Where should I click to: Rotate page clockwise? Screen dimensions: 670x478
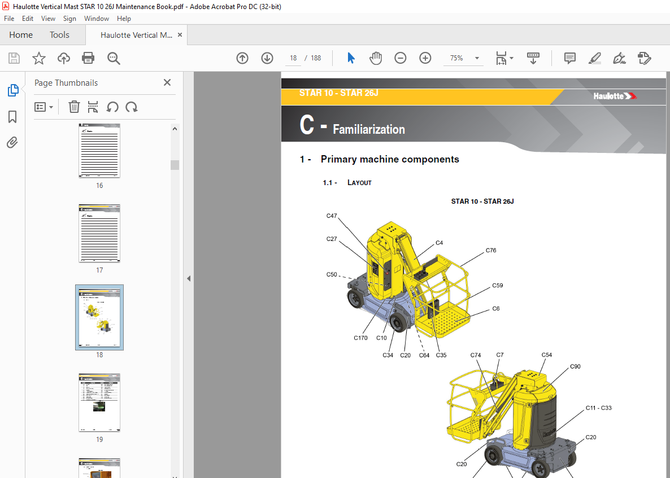[131, 107]
